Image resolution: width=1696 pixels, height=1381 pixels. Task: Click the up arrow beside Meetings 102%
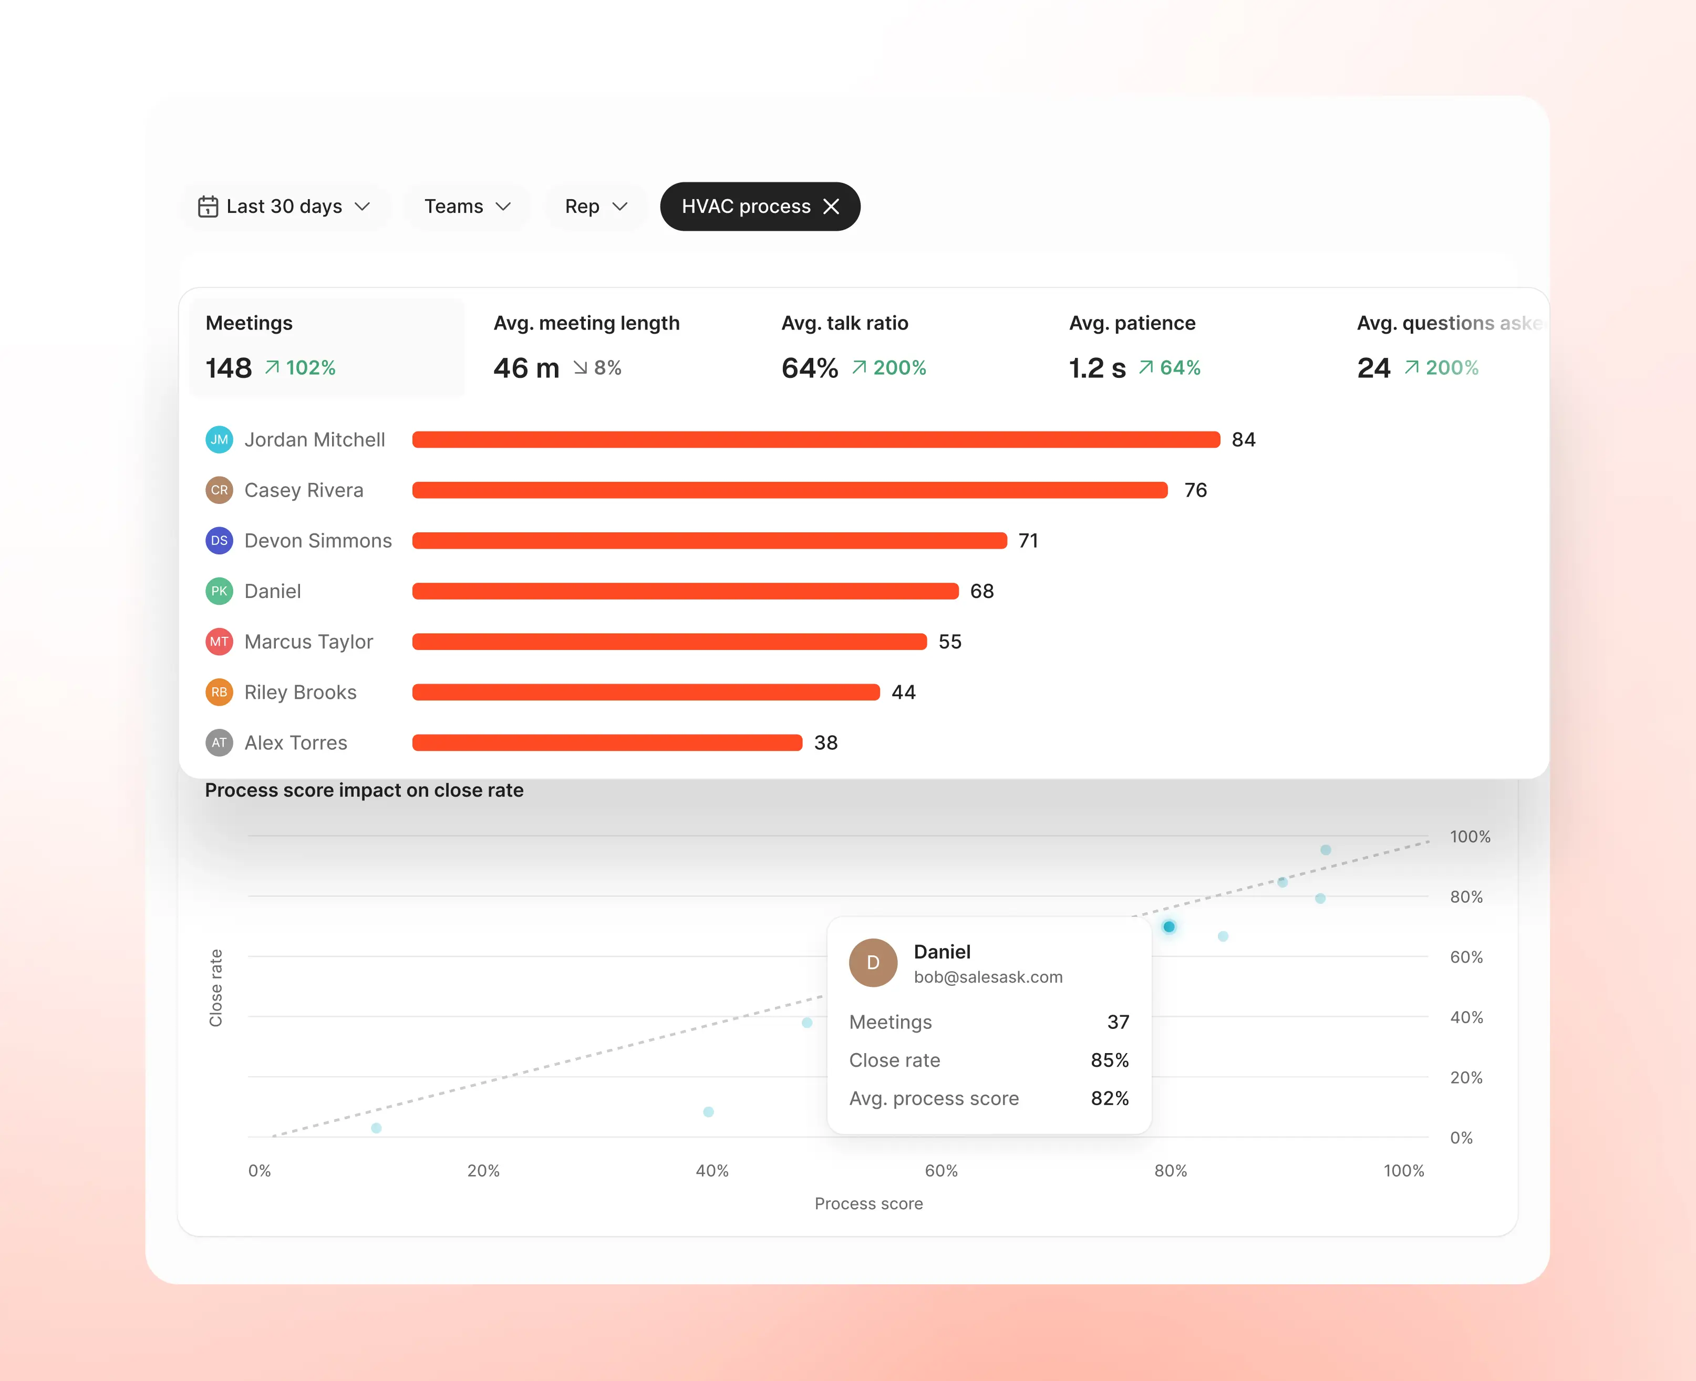pyautogui.click(x=272, y=367)
